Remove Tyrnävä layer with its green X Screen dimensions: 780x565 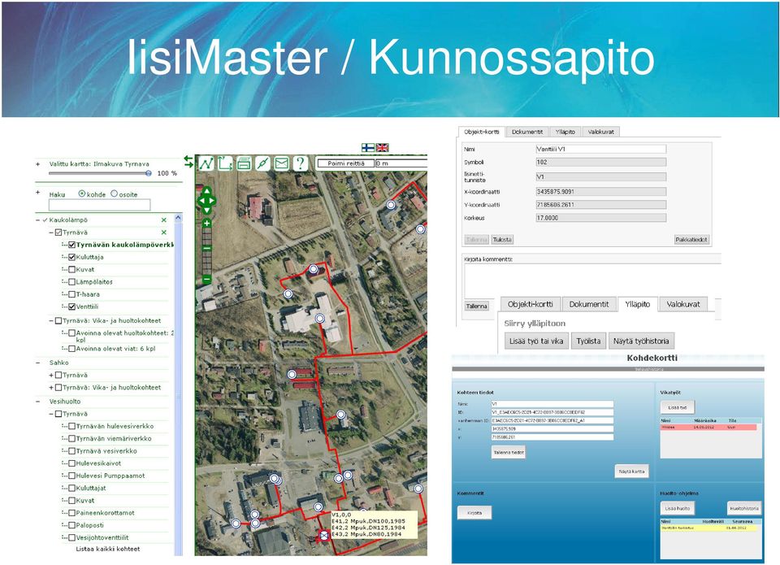coord(163,233)
